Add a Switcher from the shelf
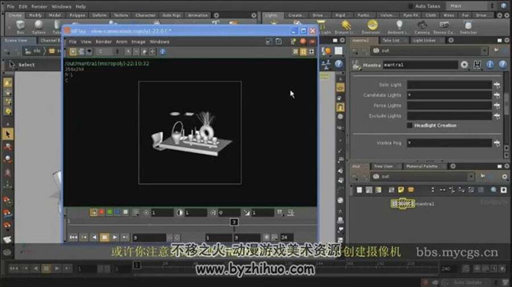Viewport: 512px width, 287px height. [x=468, y=27]
